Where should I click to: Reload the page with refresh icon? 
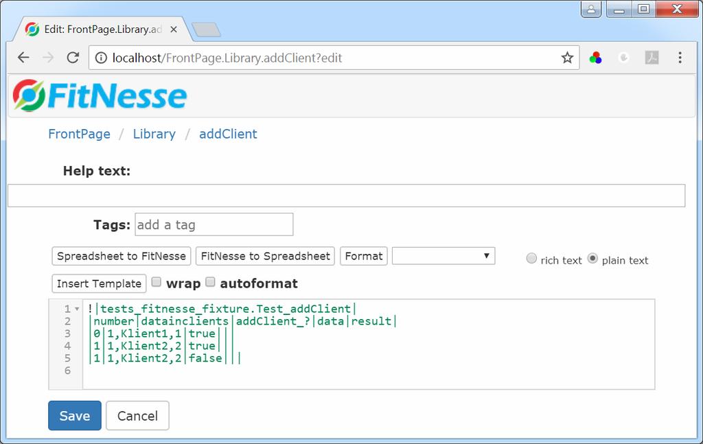click(73, 58)
